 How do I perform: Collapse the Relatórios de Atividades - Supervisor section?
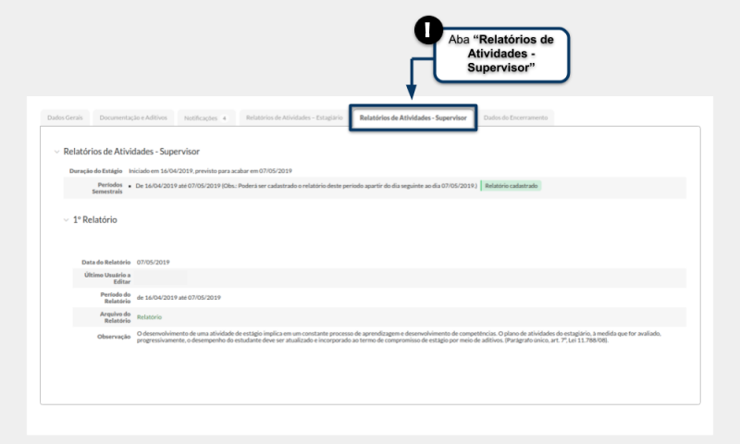[56, 152]
